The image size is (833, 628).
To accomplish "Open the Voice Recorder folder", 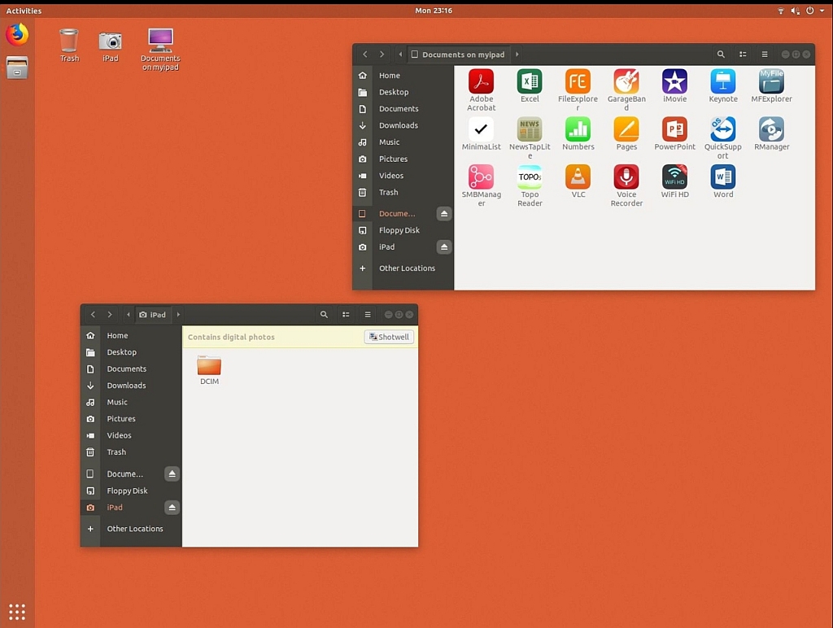I will coord(626,177).
